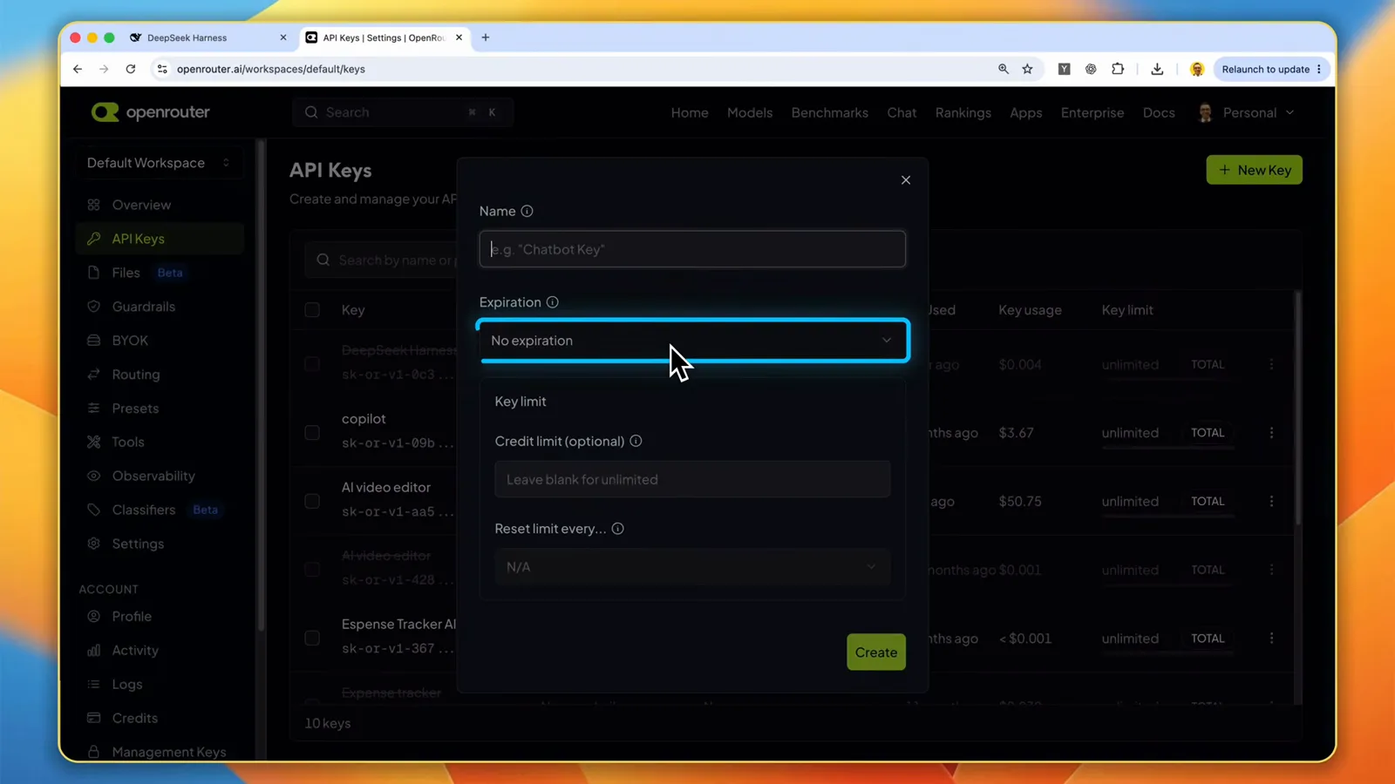Click the Name input field
This screenshot has width=1395, height=784.
(x=692, y=249)
